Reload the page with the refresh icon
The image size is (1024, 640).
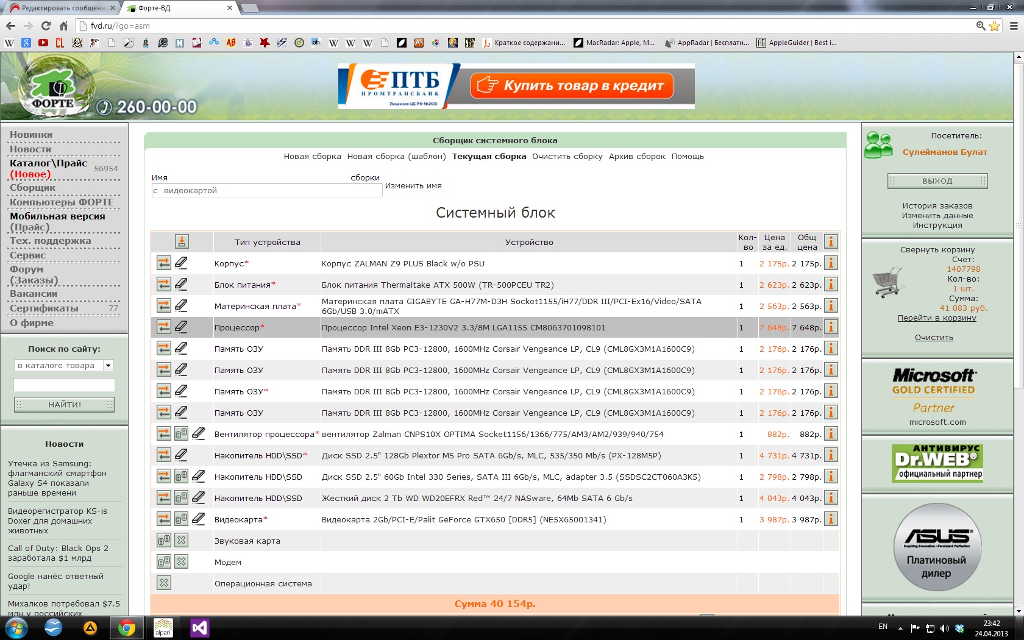click(x=46, y=26)
